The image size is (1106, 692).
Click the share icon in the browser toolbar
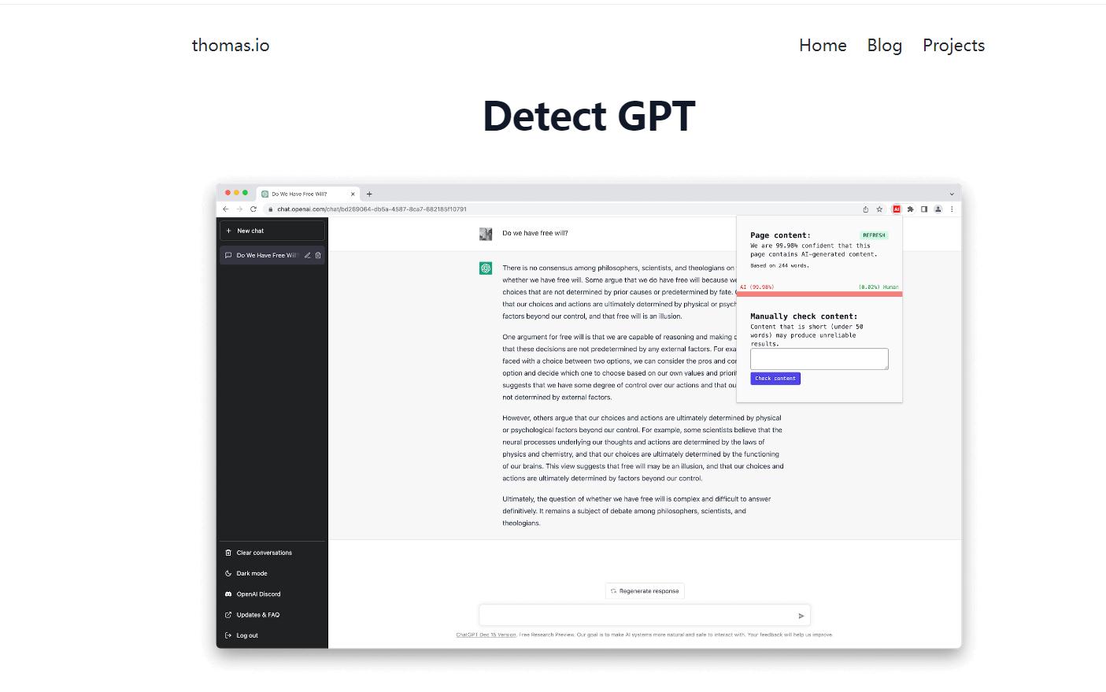(866, 209)
